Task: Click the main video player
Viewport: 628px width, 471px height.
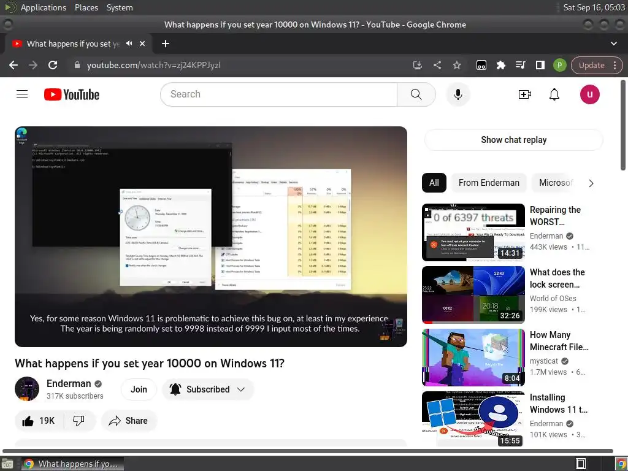Action: 211,237
